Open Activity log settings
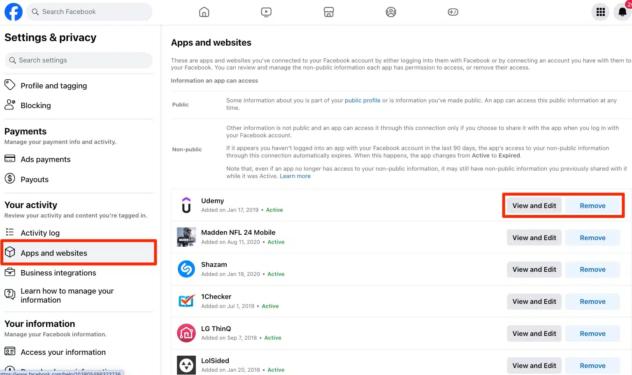The width and height of the screenshot is (632, 375). [40, 233]
